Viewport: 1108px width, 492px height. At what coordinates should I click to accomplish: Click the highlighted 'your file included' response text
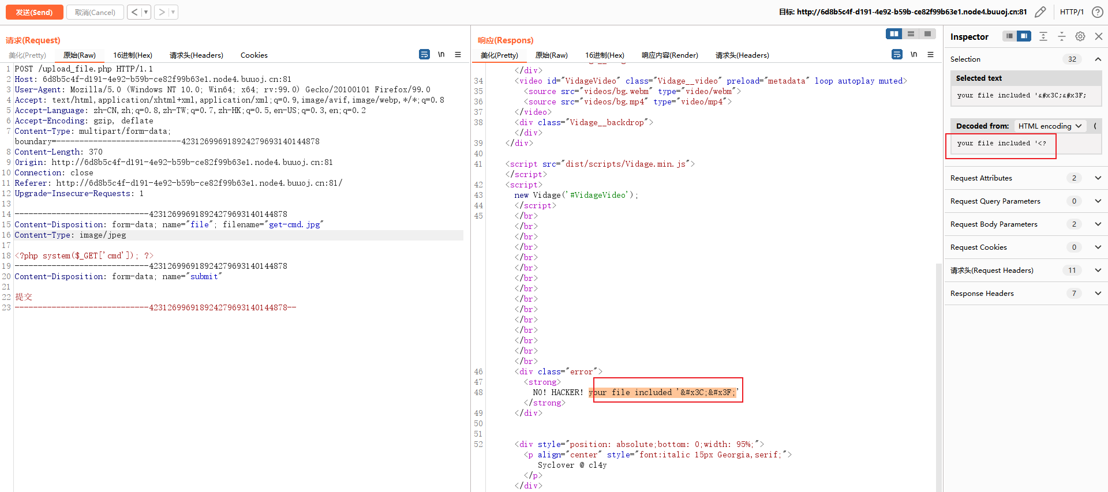point(664,392)
